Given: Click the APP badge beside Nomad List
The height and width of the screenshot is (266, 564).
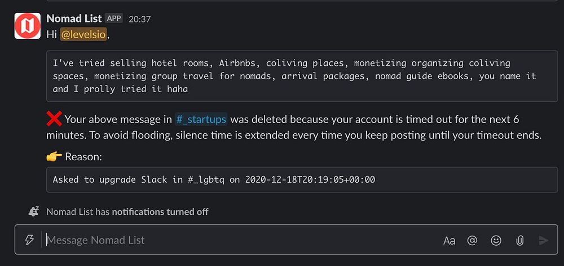Looking at the screenshot, I should [114, 19].
